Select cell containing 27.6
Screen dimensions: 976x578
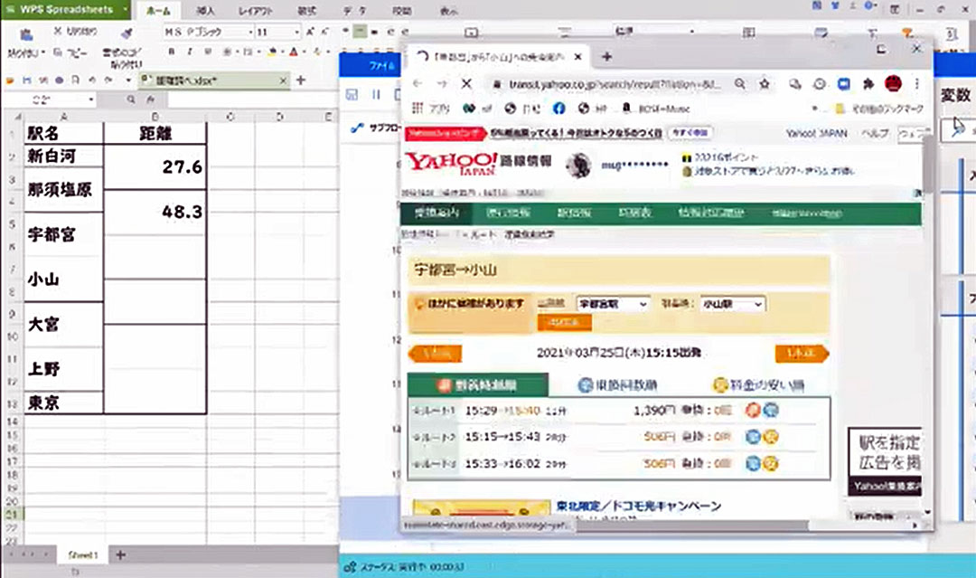pyautogui.click(x=155, y=166)
